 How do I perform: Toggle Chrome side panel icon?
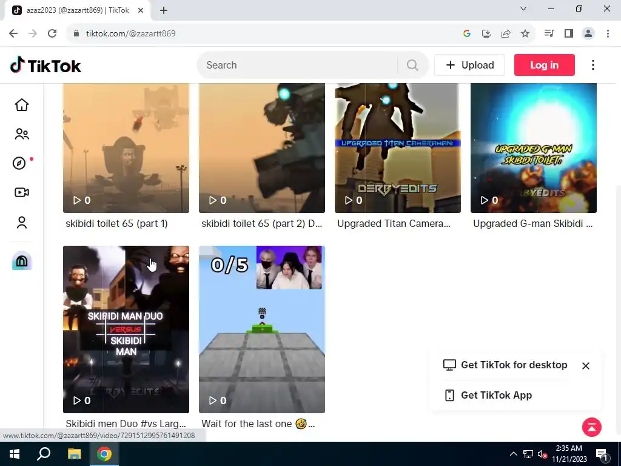pos(569,33)
